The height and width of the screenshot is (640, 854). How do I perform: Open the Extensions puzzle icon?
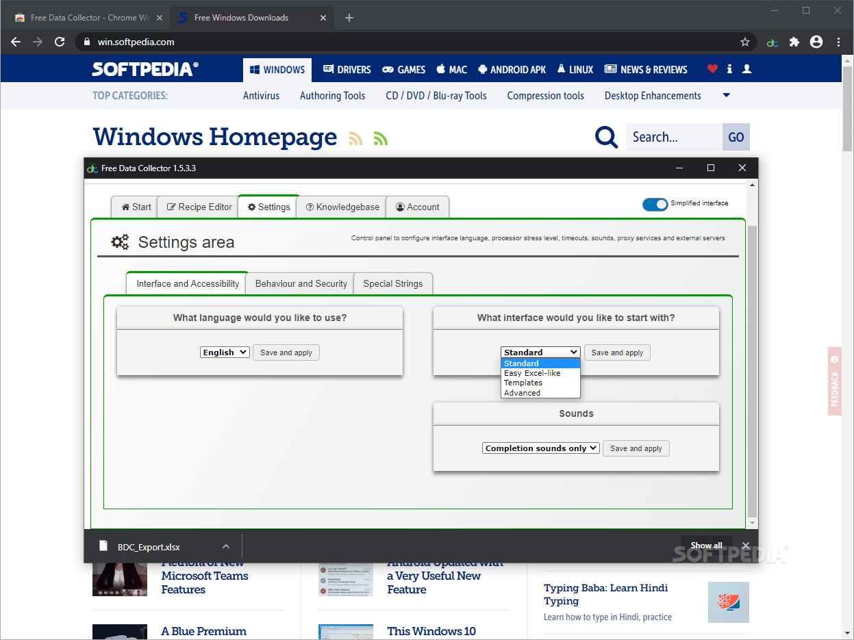coord(794,42)
